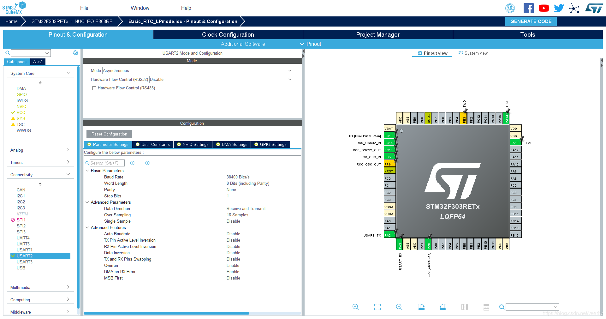Open Additional Software menu
This screenshot has width=606, height=319.
tap(243, 44)
